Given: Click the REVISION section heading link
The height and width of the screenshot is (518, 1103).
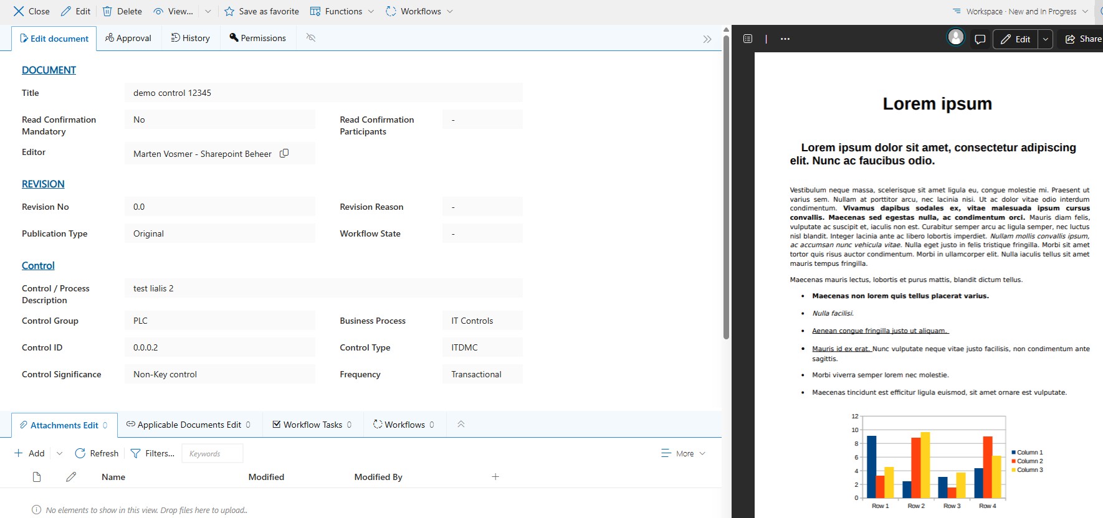Looking at the screenshot, I should pos(43,184).
